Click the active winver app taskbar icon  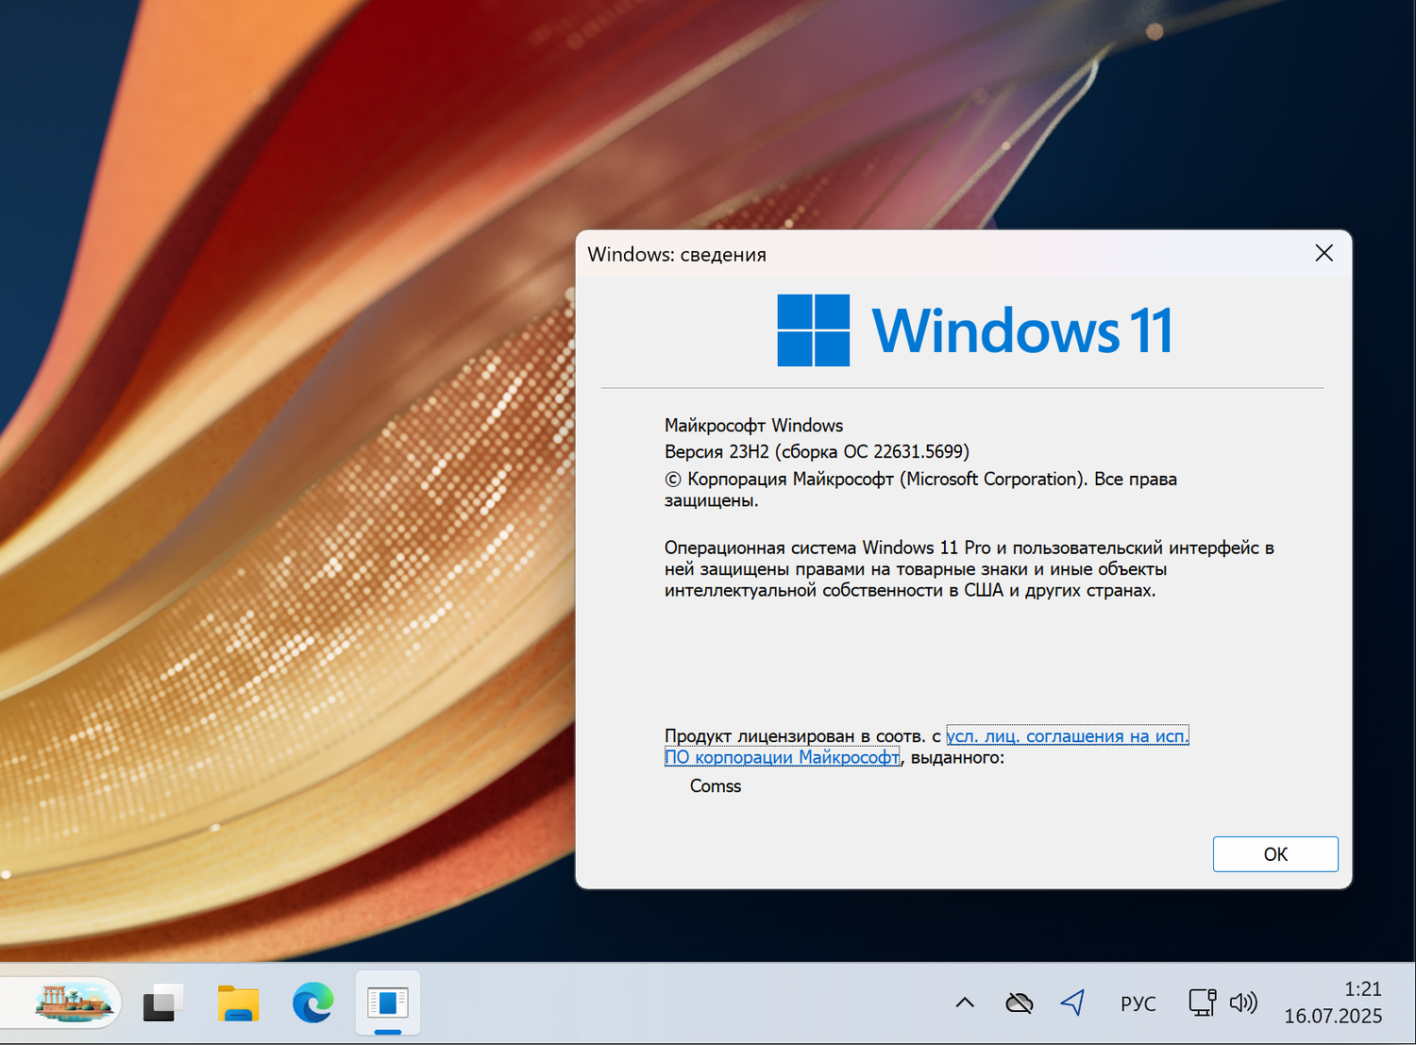[388, 1003]
